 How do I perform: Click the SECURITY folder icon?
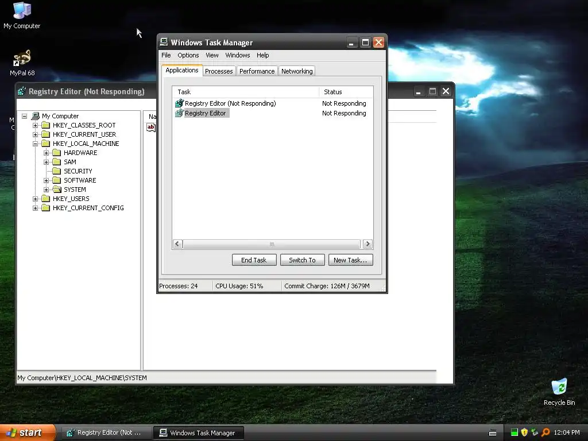point(57,171)
